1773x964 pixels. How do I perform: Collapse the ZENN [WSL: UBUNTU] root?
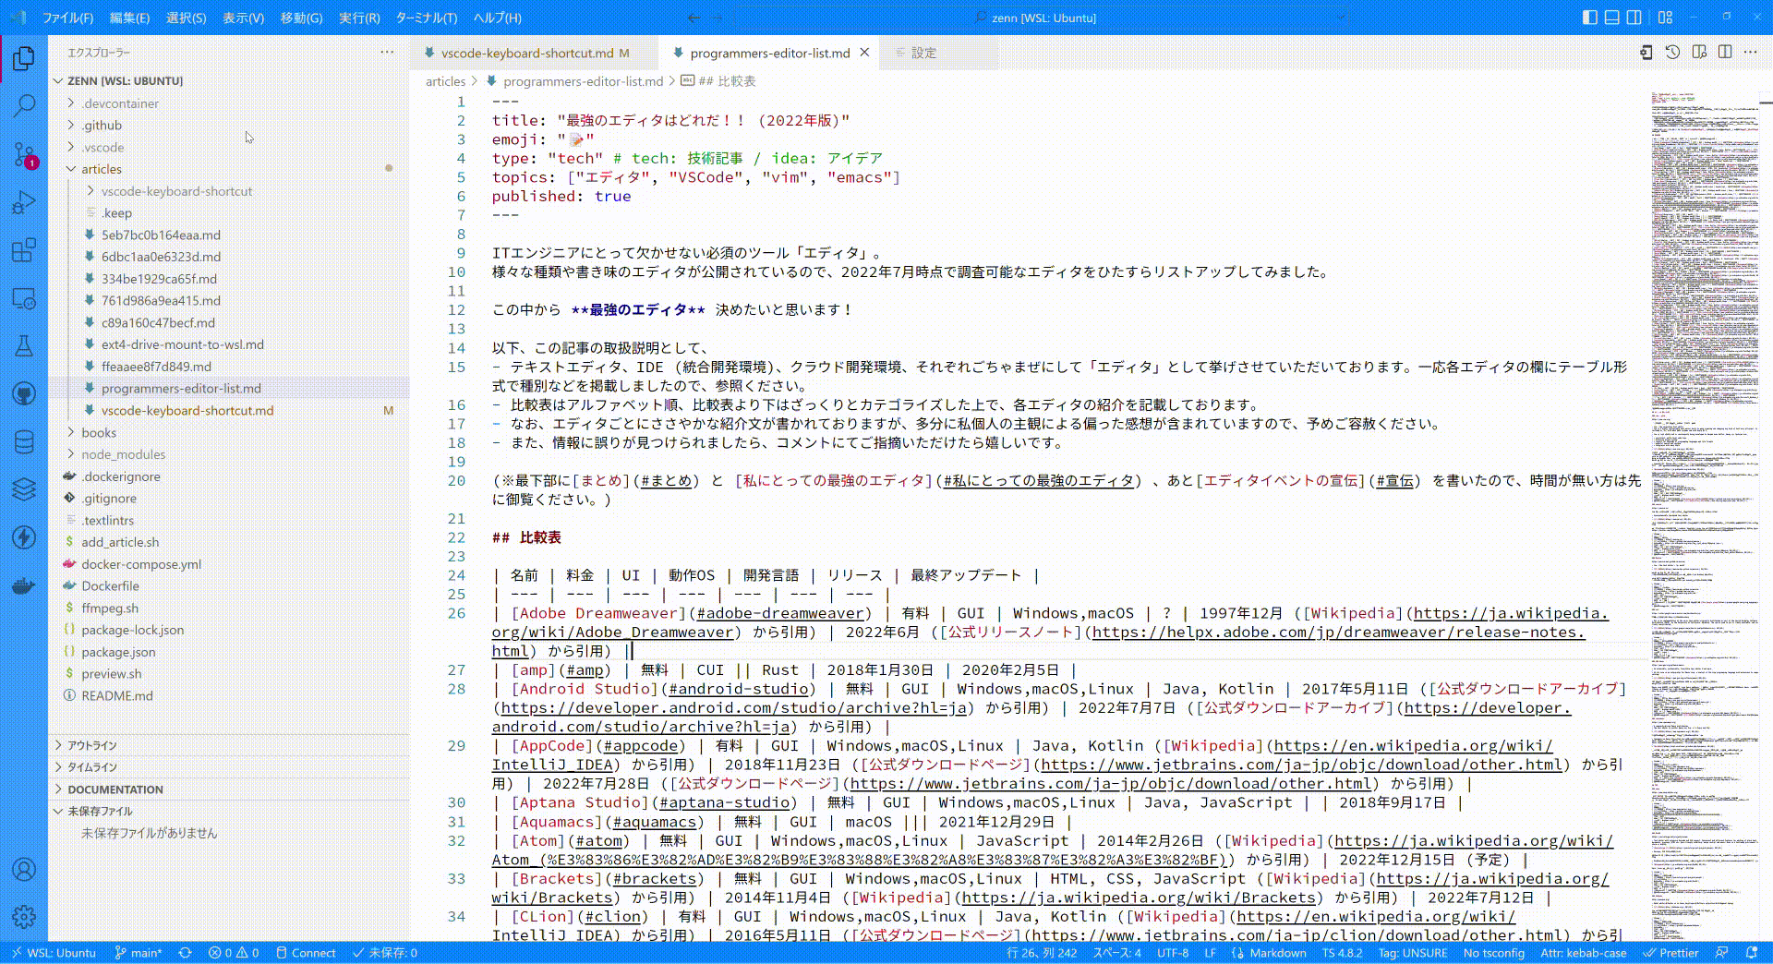coord(125,81)
